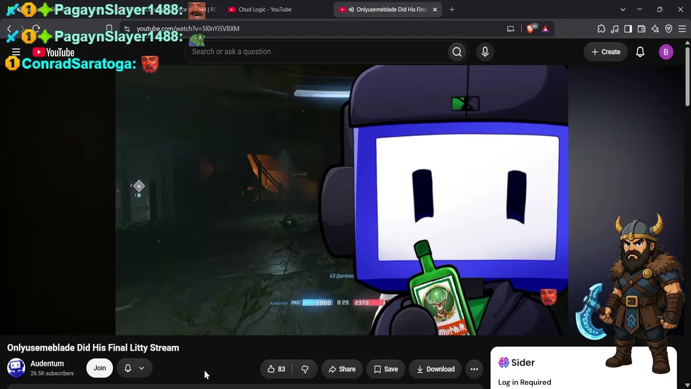
Task: Open YouTube notifications bell in the header
Action: coord(640,52)
